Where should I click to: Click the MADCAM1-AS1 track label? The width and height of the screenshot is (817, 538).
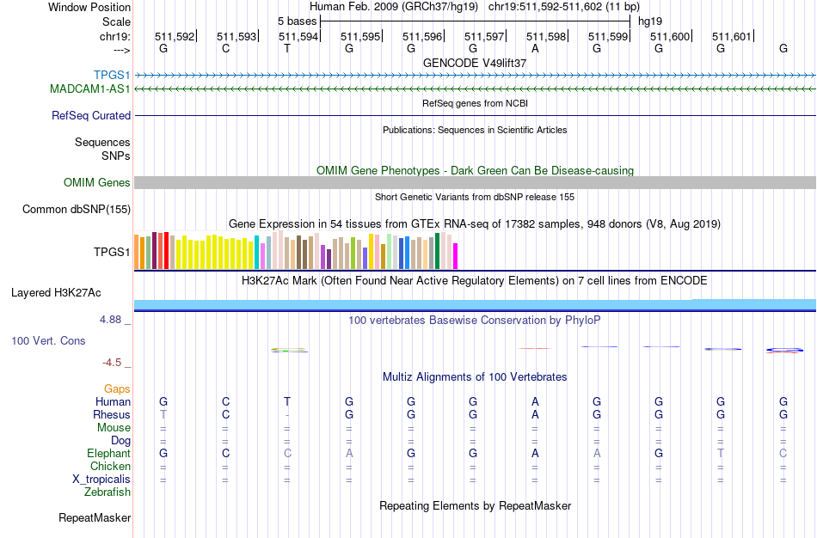coord(90,89)
